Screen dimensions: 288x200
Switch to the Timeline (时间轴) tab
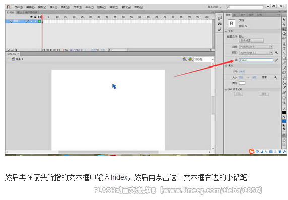[11, 12]
